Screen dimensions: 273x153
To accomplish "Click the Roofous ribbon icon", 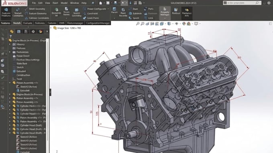I will pos(176,11).
